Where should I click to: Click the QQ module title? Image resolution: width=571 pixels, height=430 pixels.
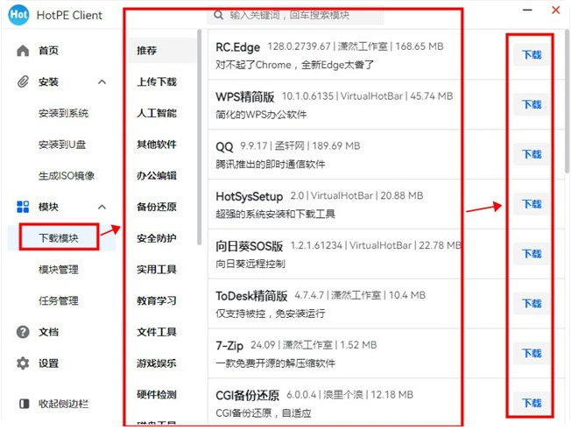(224, 147)
